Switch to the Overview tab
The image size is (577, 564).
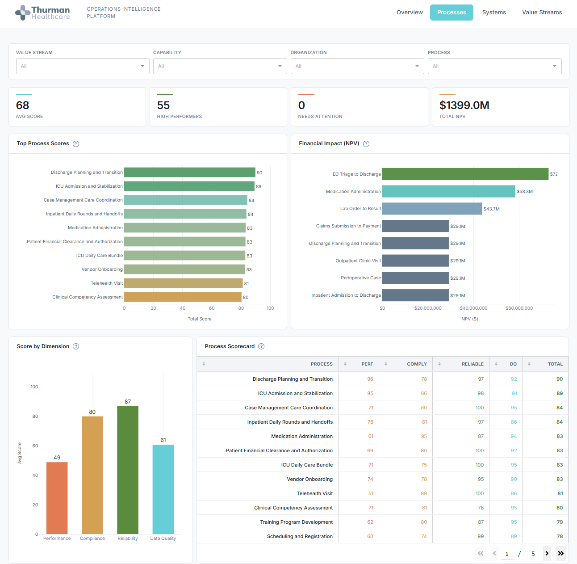[x=409, y=13]
